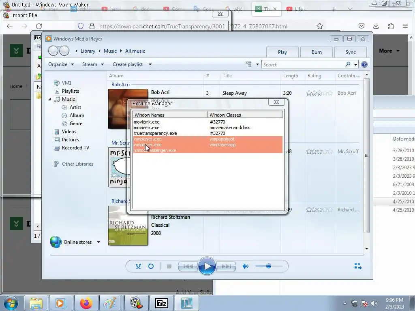Screen dimensions: 415x311
Task: Toggle repeat in Media Player
Action: (x=151, y=266)
